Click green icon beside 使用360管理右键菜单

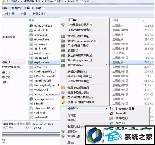point(63,102)
